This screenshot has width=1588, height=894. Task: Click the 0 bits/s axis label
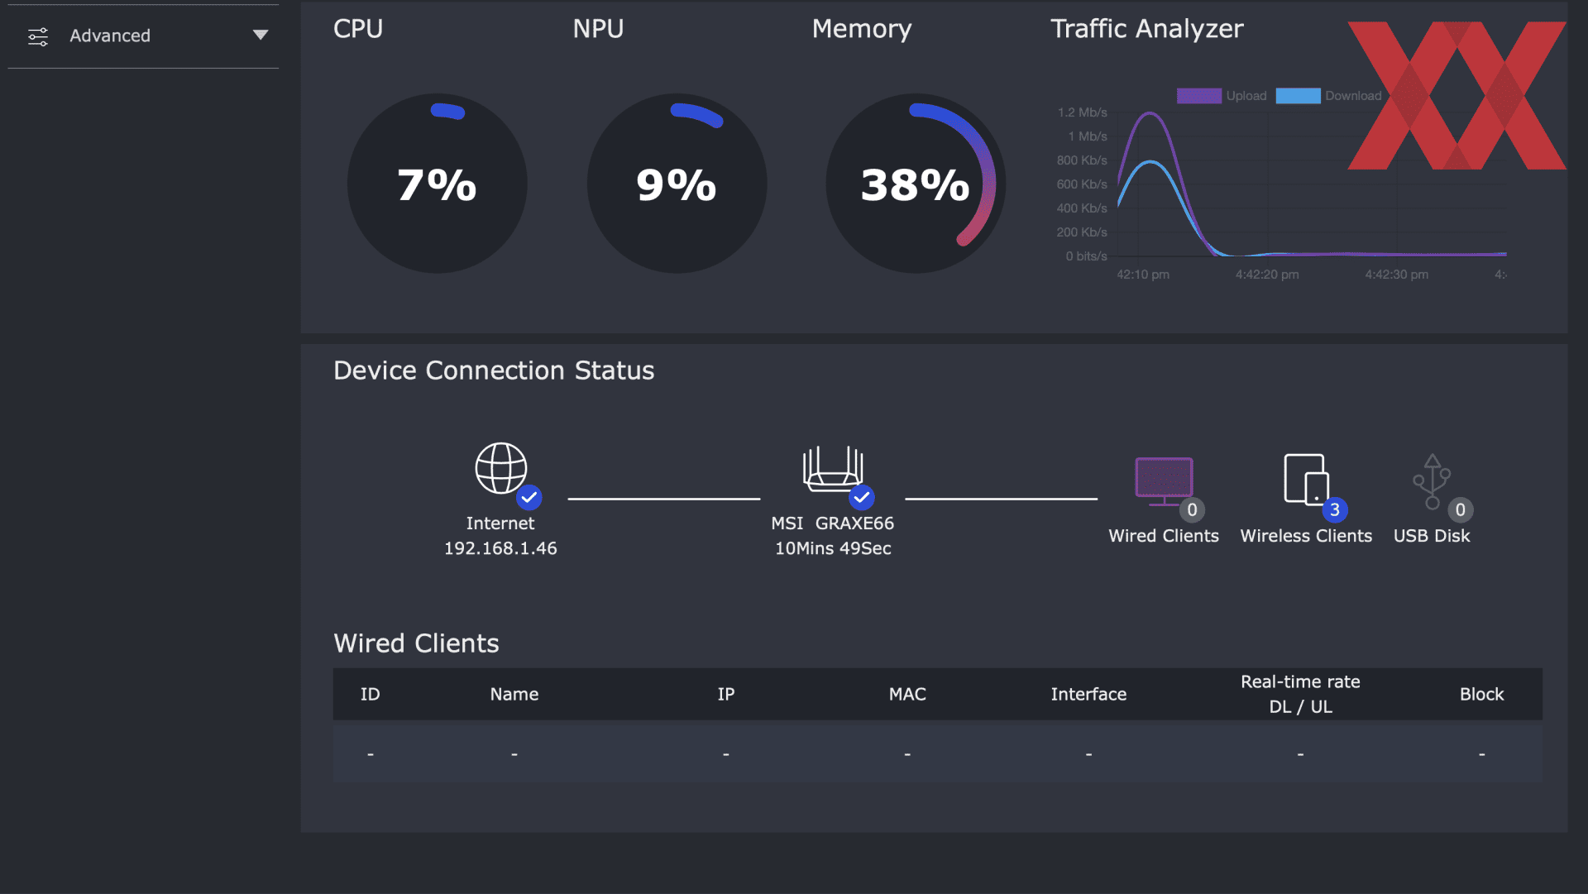1086,256
